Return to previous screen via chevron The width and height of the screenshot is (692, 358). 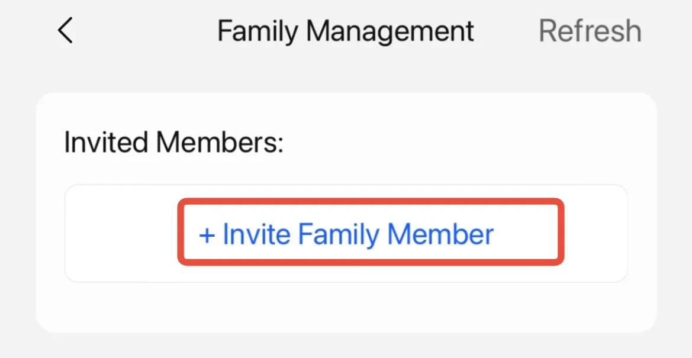(65, 31)
